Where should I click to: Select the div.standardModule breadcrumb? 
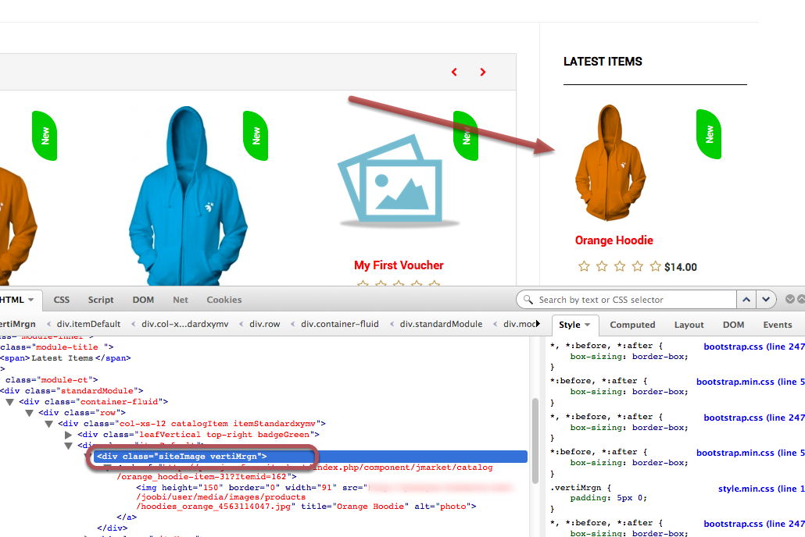441,324
